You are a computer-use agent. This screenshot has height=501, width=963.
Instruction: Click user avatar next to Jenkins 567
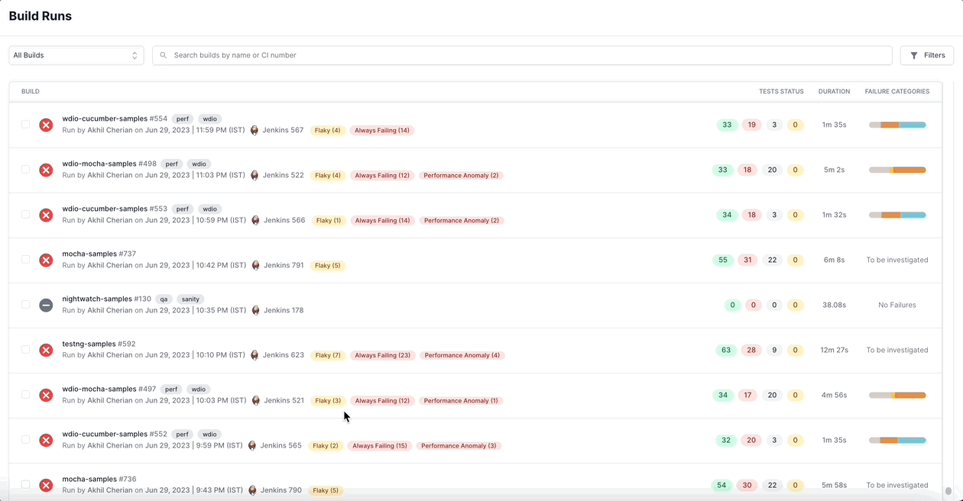point(255,131)
